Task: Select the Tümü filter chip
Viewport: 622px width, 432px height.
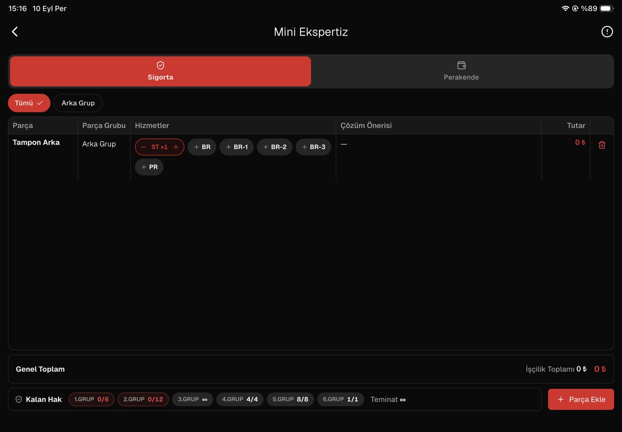Action: [29, 103]
